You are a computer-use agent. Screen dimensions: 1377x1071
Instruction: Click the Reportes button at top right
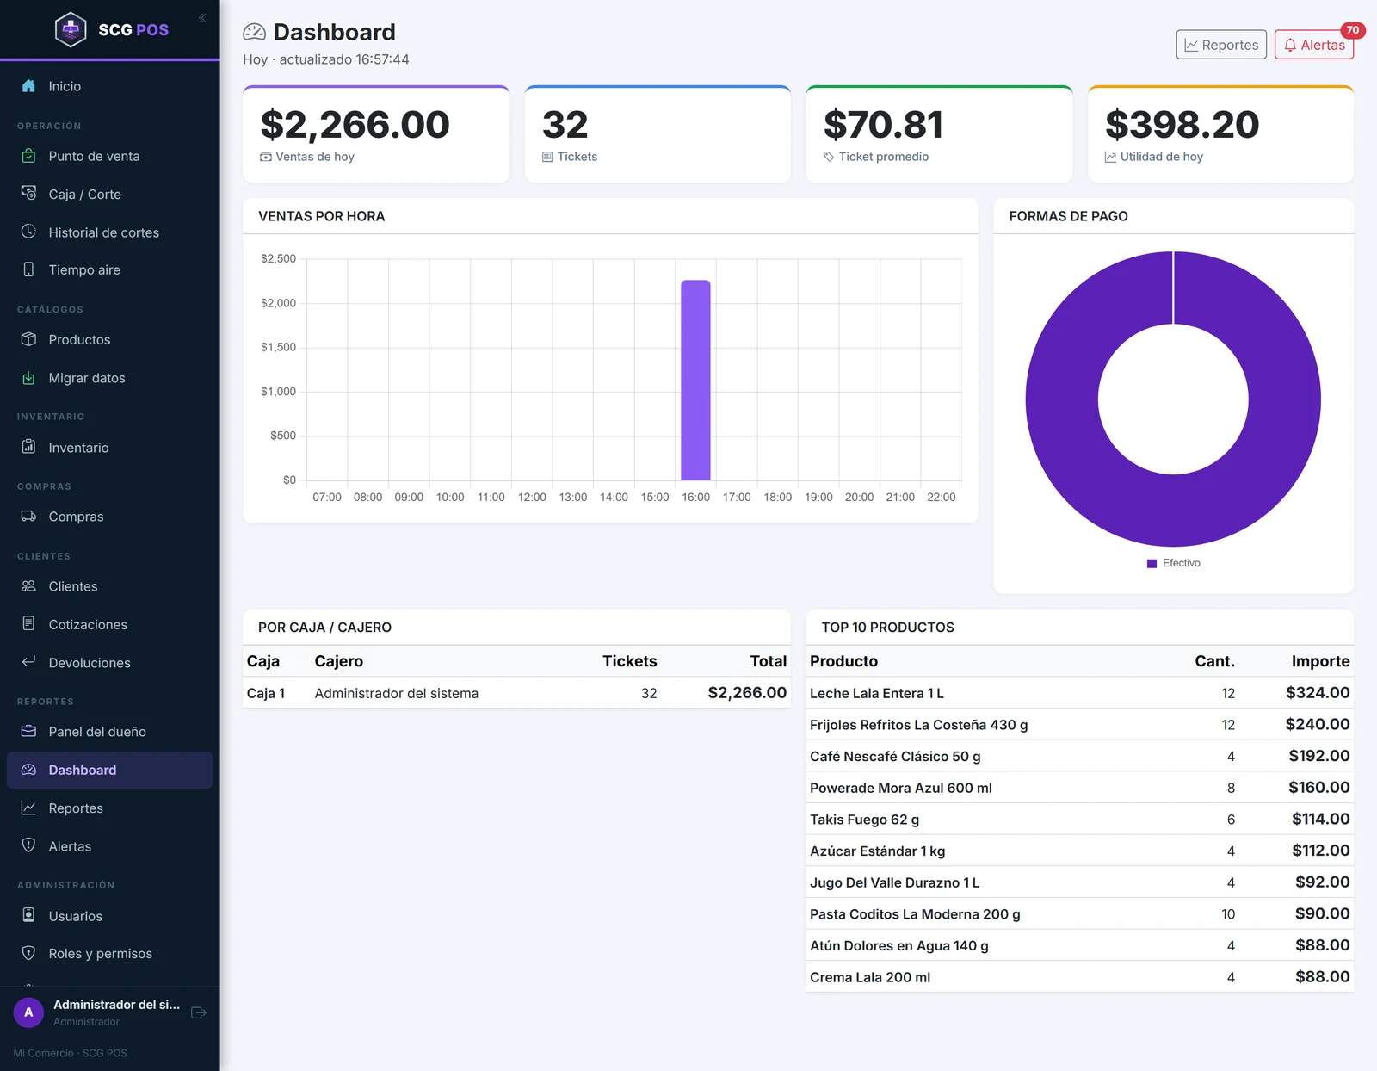point(1221,45)
